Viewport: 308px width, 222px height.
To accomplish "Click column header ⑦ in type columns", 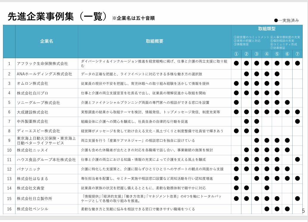I will pyautogui.click(x=297, y=54).
